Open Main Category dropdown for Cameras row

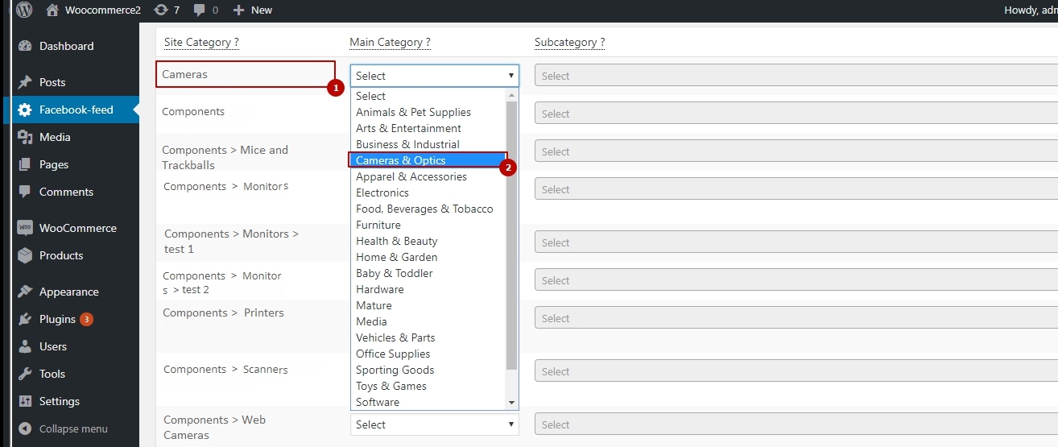click(434, 76)
